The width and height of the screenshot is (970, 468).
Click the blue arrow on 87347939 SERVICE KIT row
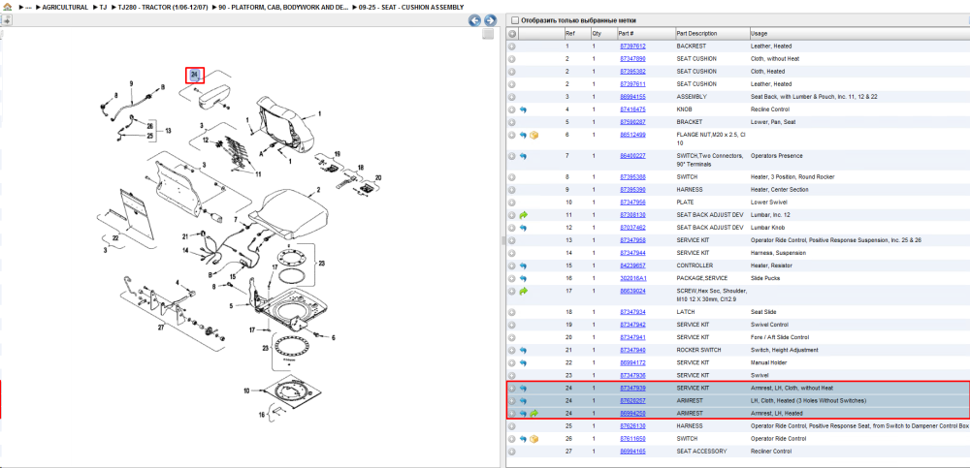tap(524, 389)
